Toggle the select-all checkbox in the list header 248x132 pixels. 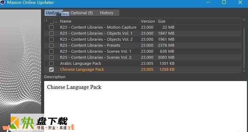[x=51, y=21]
